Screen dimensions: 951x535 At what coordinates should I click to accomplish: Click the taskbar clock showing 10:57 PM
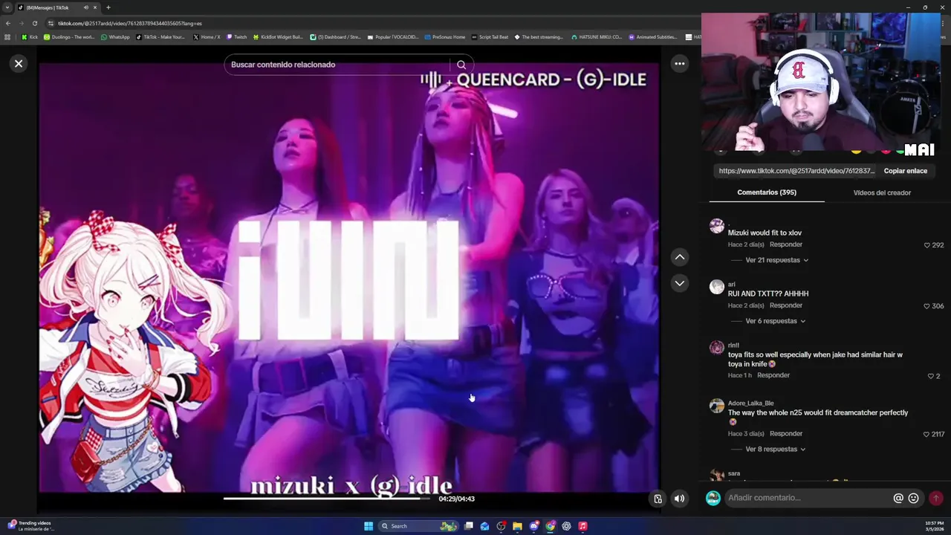point(934,526)
